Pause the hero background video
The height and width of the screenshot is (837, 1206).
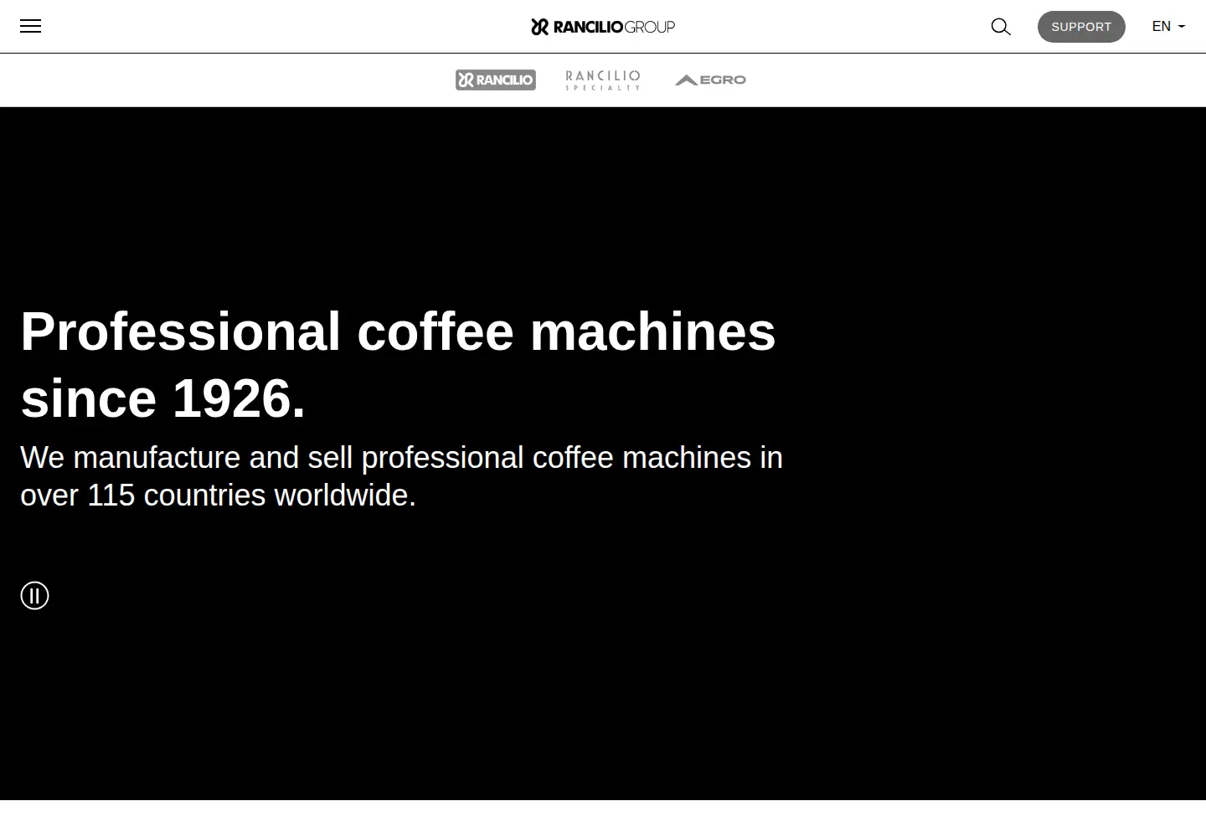34,595
